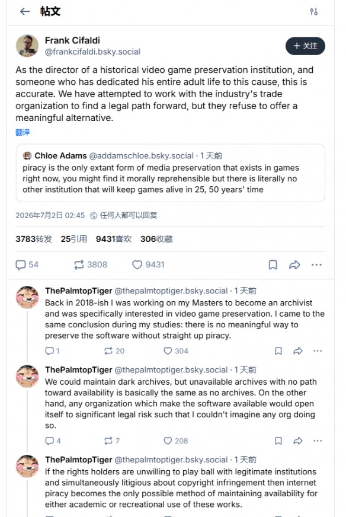Go back using the arrow icon
The width and height of the screenshot is (346, 517).
pyautogui.click(x=25, y=12)
